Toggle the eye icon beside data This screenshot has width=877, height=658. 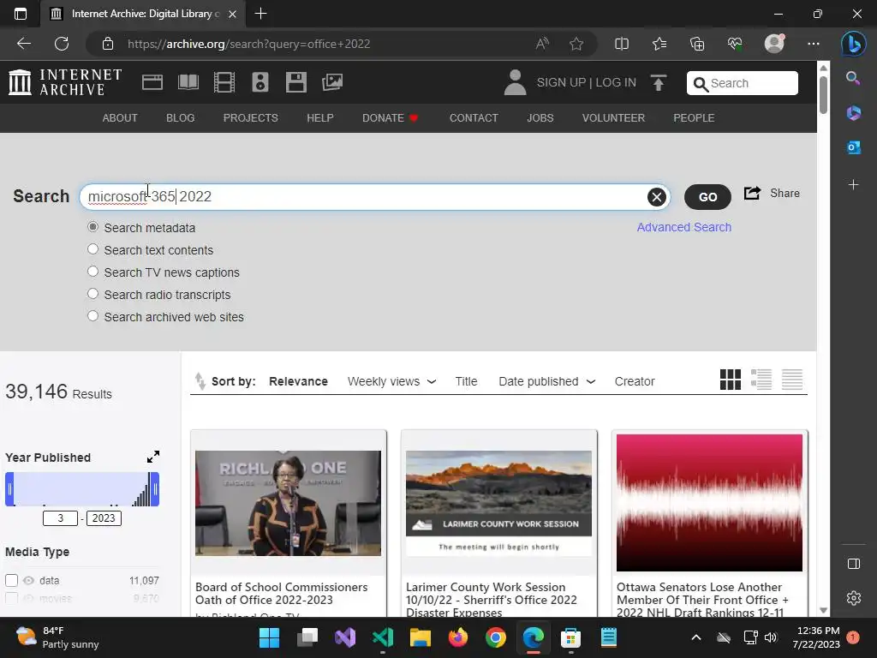point(28,580)
